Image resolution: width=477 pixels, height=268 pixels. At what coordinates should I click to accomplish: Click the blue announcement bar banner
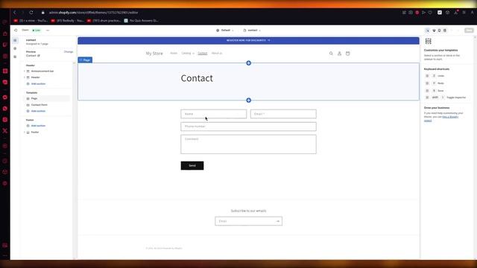[x=248, y=40]
